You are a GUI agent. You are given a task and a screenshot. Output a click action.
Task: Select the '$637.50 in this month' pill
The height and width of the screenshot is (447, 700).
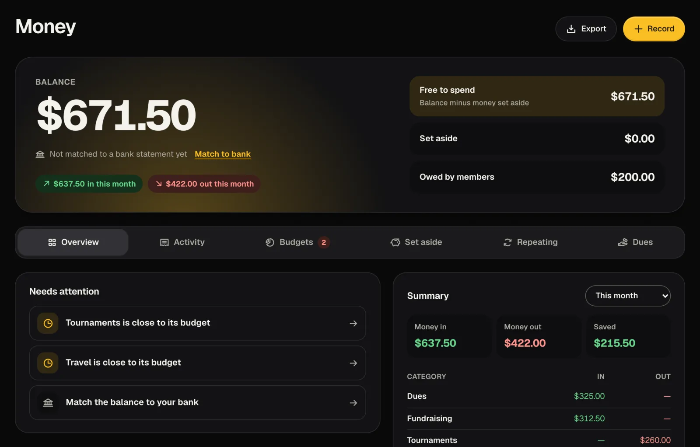(89, 184)
